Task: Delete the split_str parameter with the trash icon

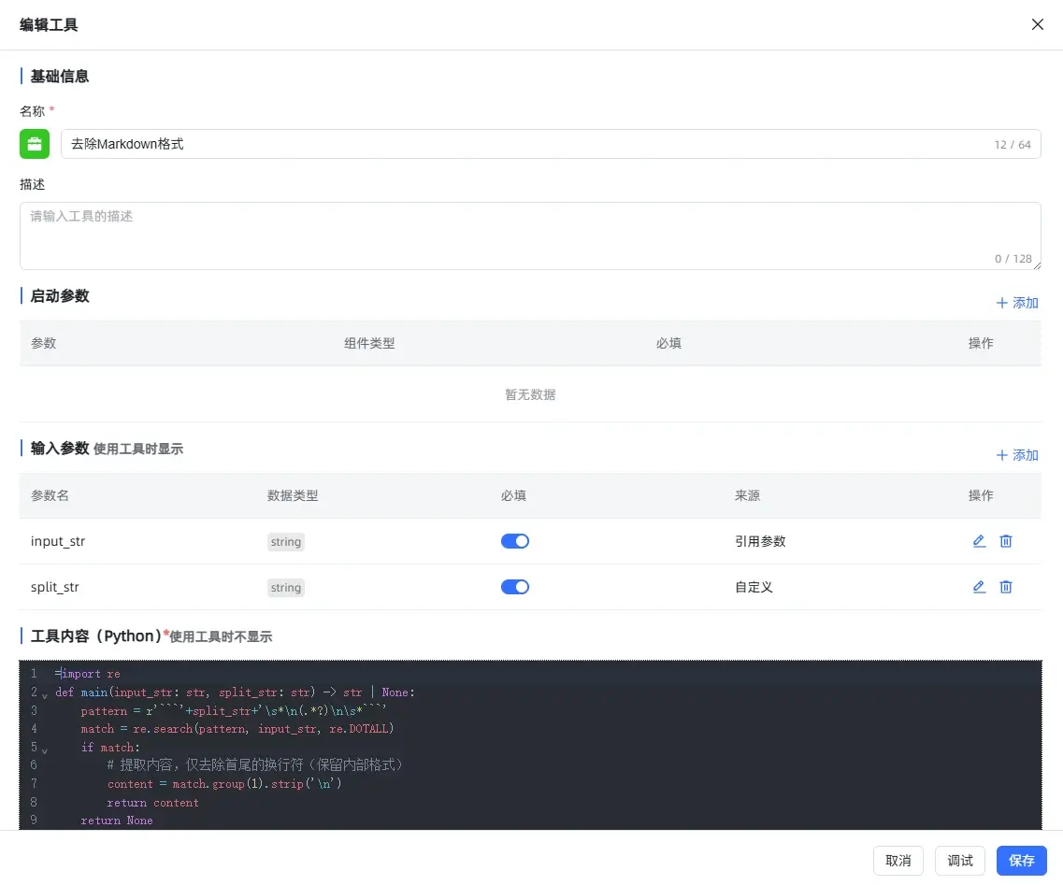Action: [x=1006, y=587]
